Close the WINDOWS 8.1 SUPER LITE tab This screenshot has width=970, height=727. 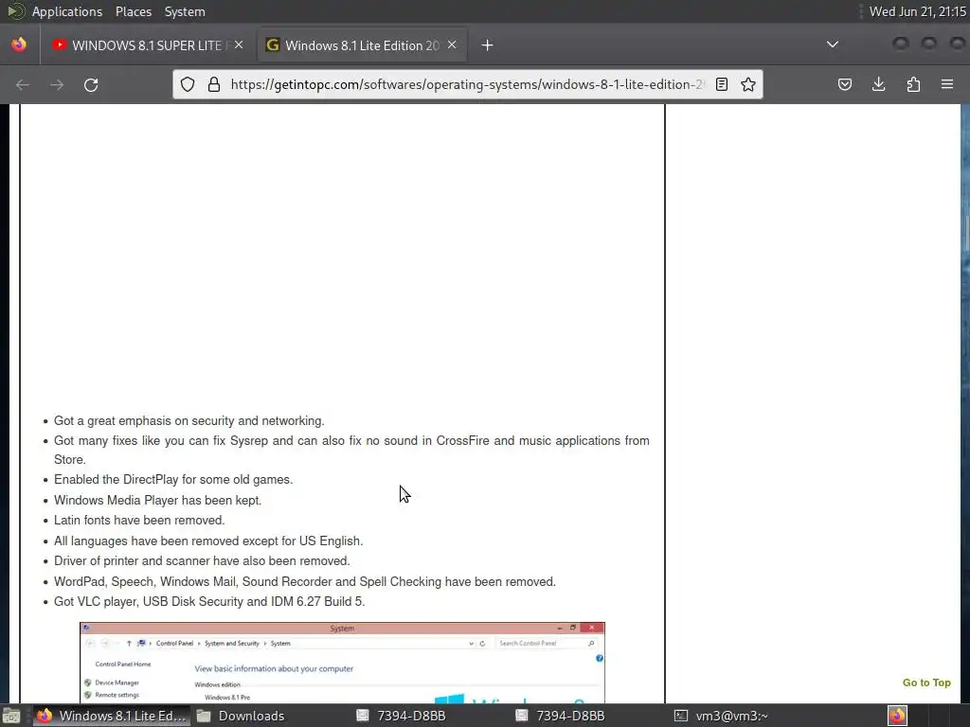click(239, 45)
